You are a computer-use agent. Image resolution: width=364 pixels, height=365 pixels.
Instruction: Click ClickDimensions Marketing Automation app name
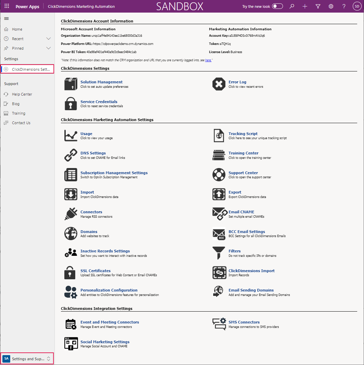pos(81,6)
